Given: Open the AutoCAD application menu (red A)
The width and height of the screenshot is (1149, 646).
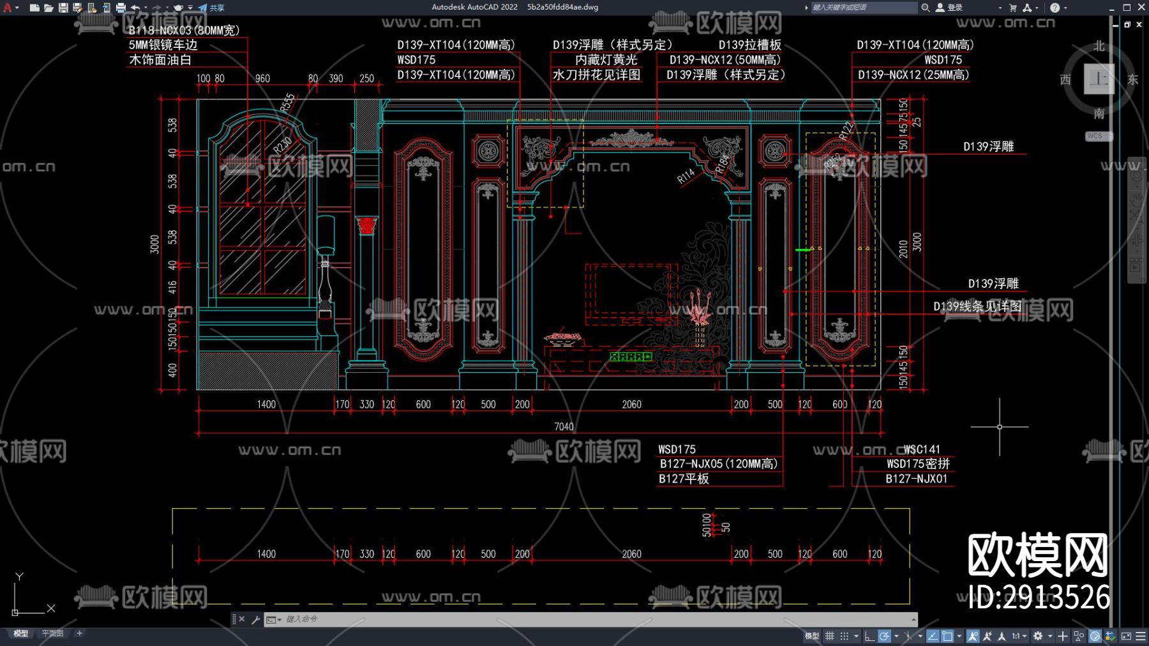Looking at the screenshot, I should point(8,8).
